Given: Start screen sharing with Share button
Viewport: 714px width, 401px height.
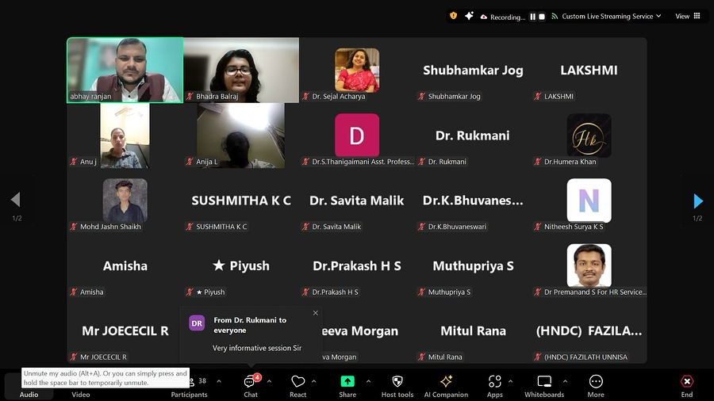Looking at the screenshot, I should pos(347,384).
